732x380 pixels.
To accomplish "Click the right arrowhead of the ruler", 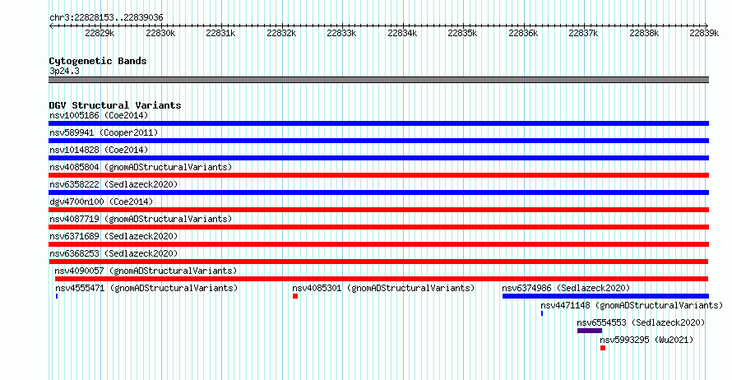I will click(707, 25).
